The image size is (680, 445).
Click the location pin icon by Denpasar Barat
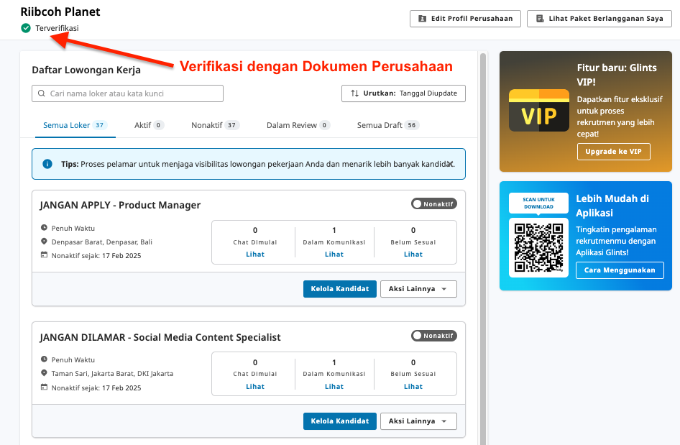(x=44, y=242)
